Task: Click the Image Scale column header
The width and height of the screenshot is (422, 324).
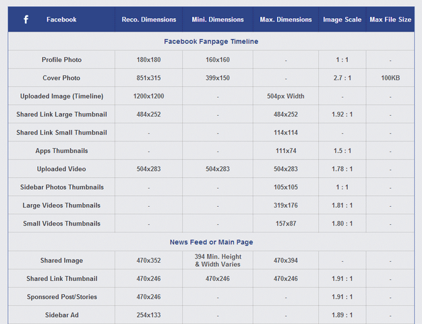Action: point(342,20)
